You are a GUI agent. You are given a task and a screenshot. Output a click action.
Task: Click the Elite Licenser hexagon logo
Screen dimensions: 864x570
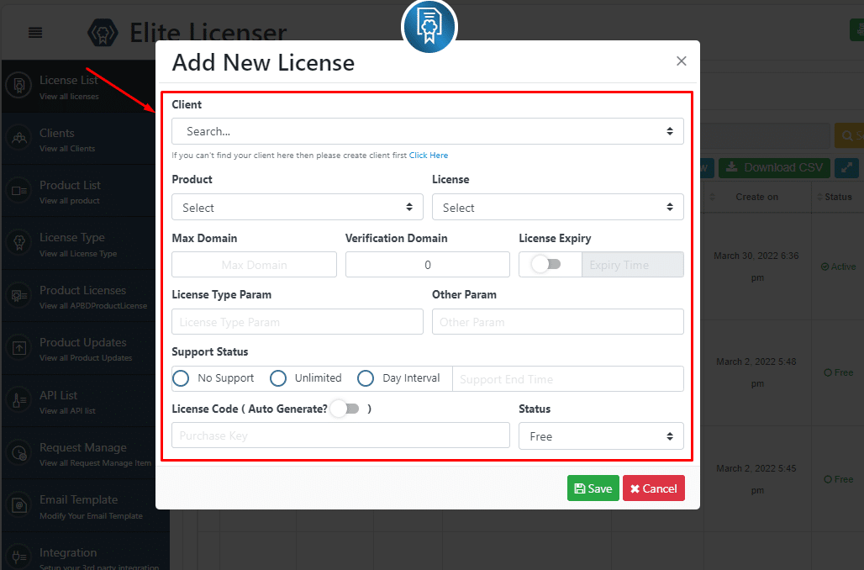click(103, 32)
